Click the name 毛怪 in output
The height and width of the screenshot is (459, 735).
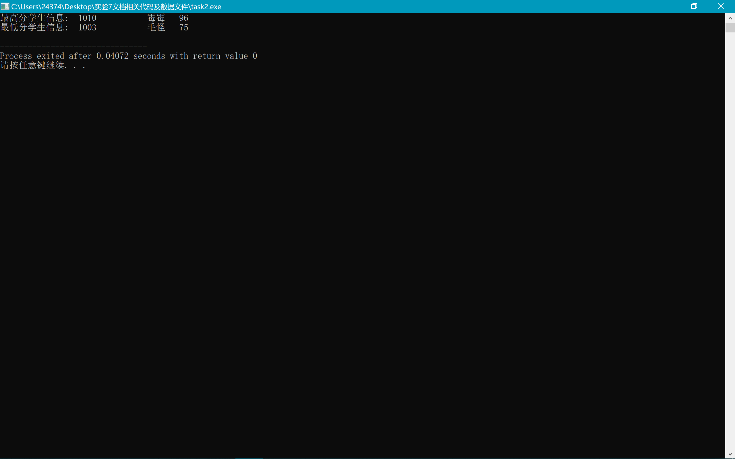click(156, 27)
